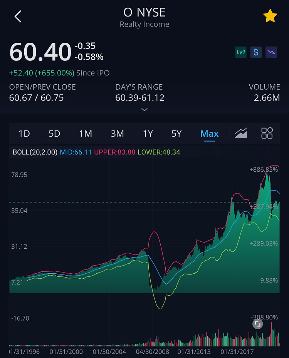Tap the 60.40 current price
Viewport: 289px width, 358px height.
40,52
